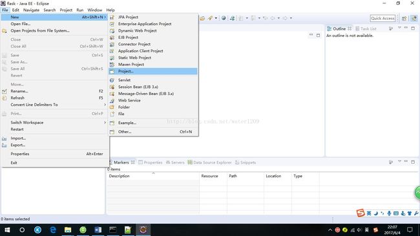This screenshot has width=420, height=236.
Task: Select Other... in New submenu
Action: click(153, 132)
